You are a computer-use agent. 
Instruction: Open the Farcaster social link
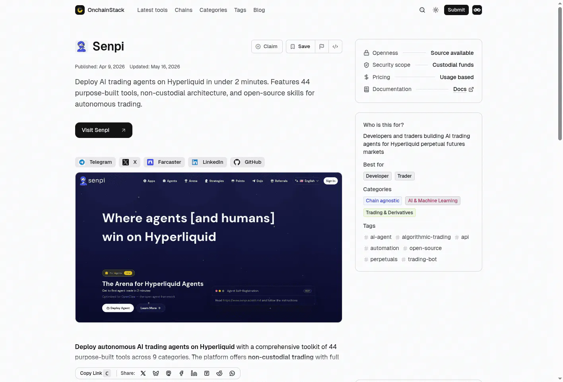coord(164,162)
